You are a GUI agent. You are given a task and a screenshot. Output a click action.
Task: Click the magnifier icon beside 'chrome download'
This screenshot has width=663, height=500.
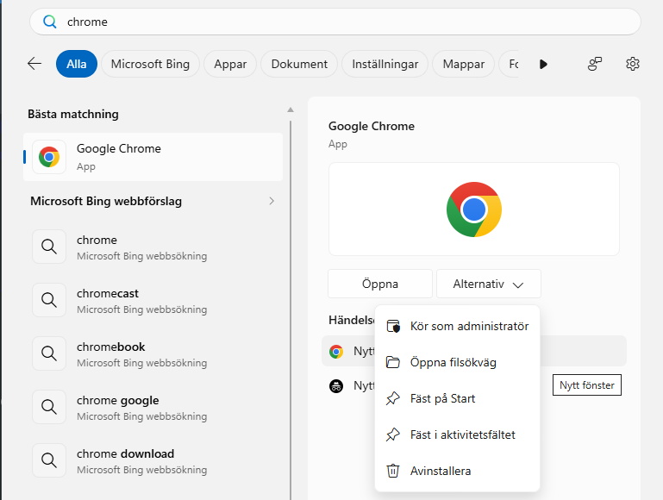pyautogui.click(x=49, y=460)
